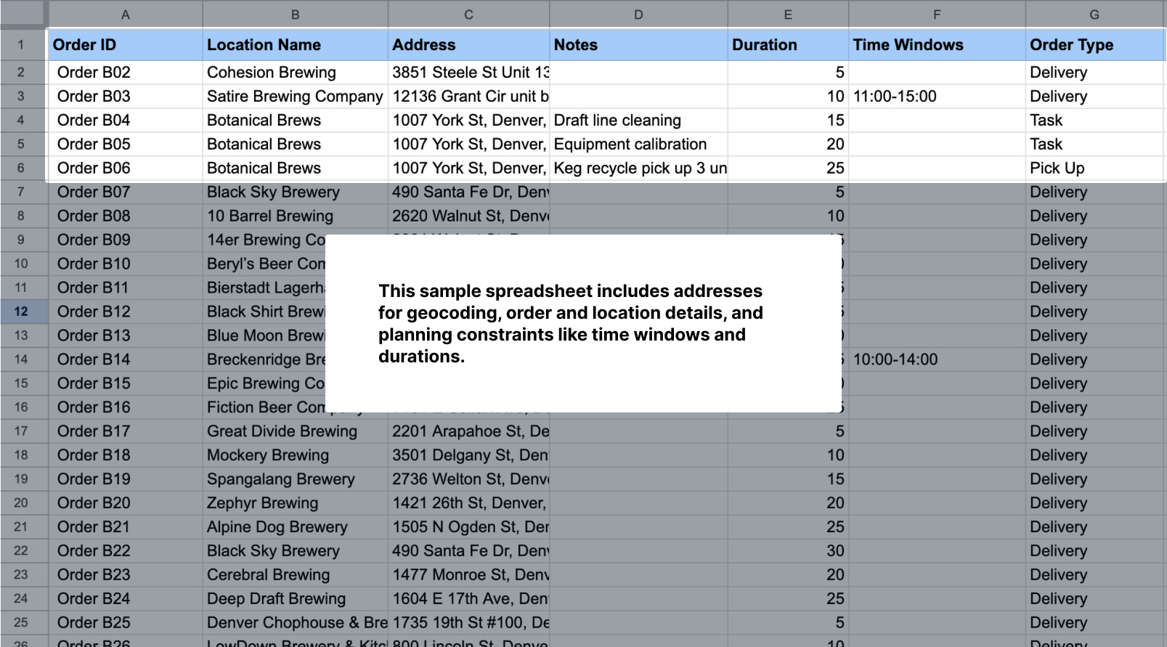1167x647 pixels.
Task: Click column D header letter
Action: click(x=638, y=15)
